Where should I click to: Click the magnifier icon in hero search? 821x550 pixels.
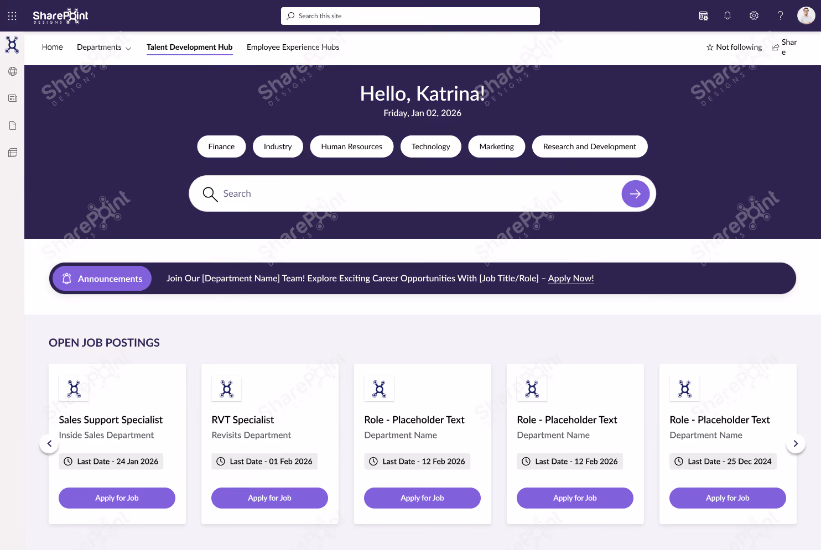pyautogui.click(x=210, y=194)
